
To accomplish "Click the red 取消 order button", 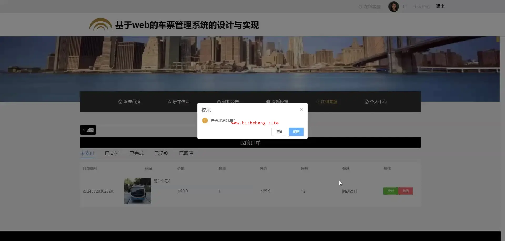I will pyautogui.click(x=406, y=191).
